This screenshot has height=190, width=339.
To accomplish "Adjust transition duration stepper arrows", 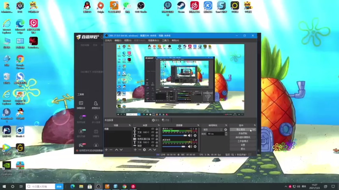I will 226,134.
